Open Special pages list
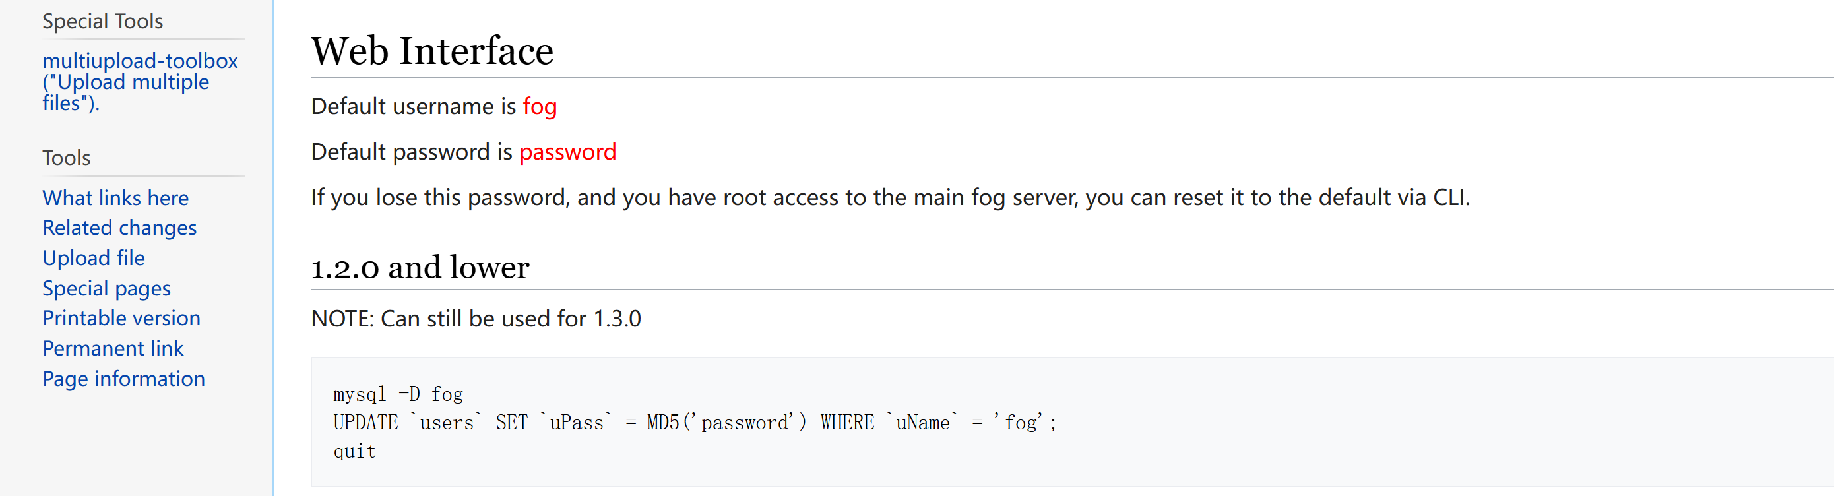1834x496 pixels. [106, 288]
